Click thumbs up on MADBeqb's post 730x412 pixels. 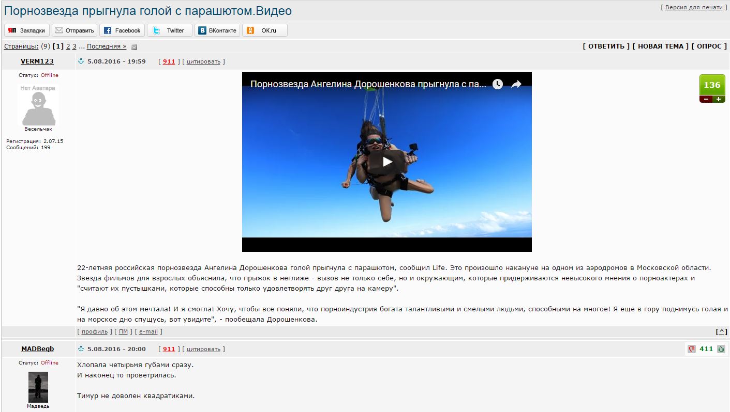tap(721, 349)
